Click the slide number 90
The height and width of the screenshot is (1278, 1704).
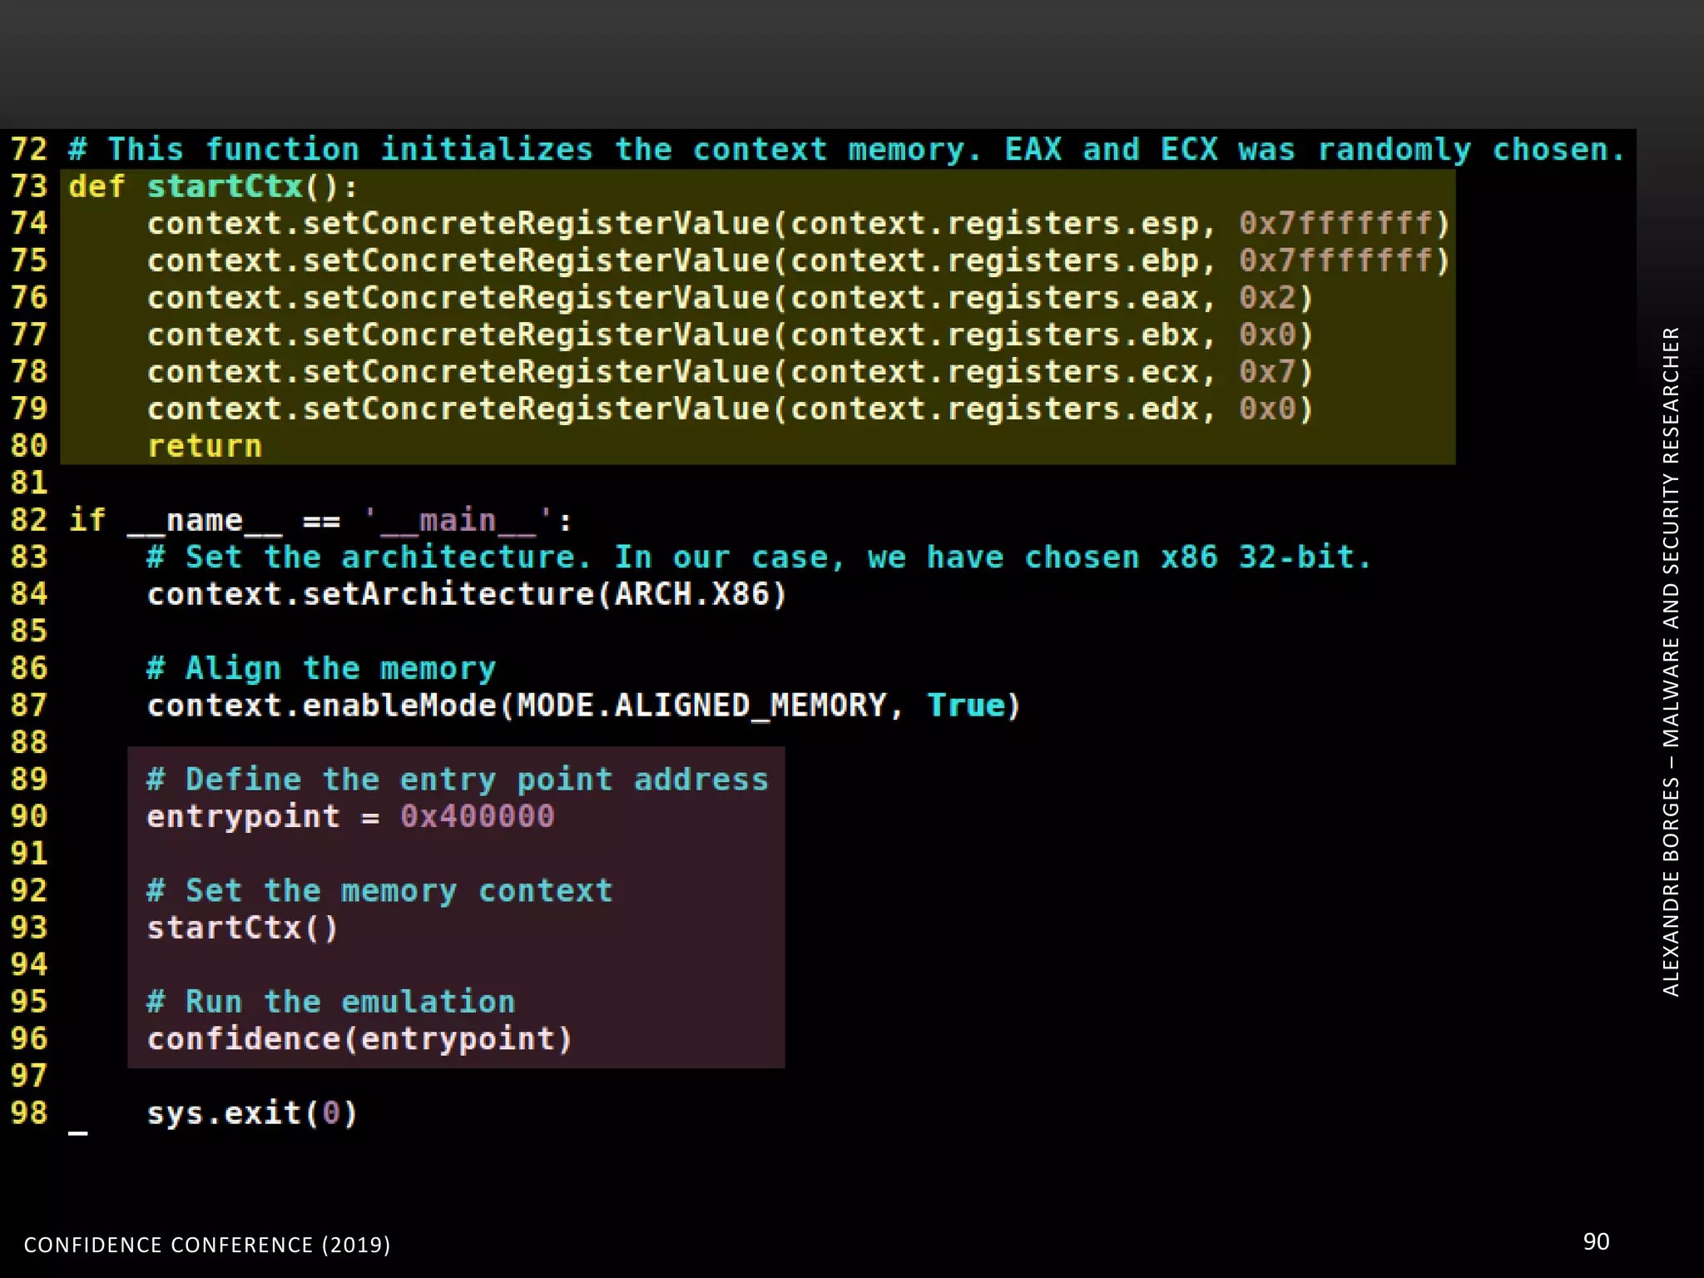tap(1596, 1242)
